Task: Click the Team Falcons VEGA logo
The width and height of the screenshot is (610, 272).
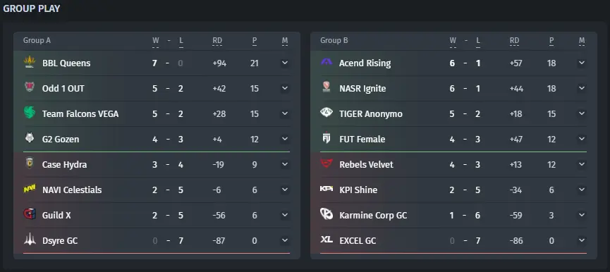Action: [30, 113]
